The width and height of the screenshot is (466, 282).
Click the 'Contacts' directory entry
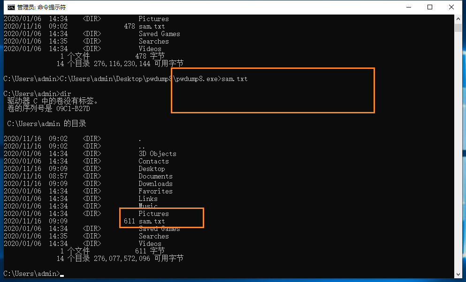pos(153,161)
